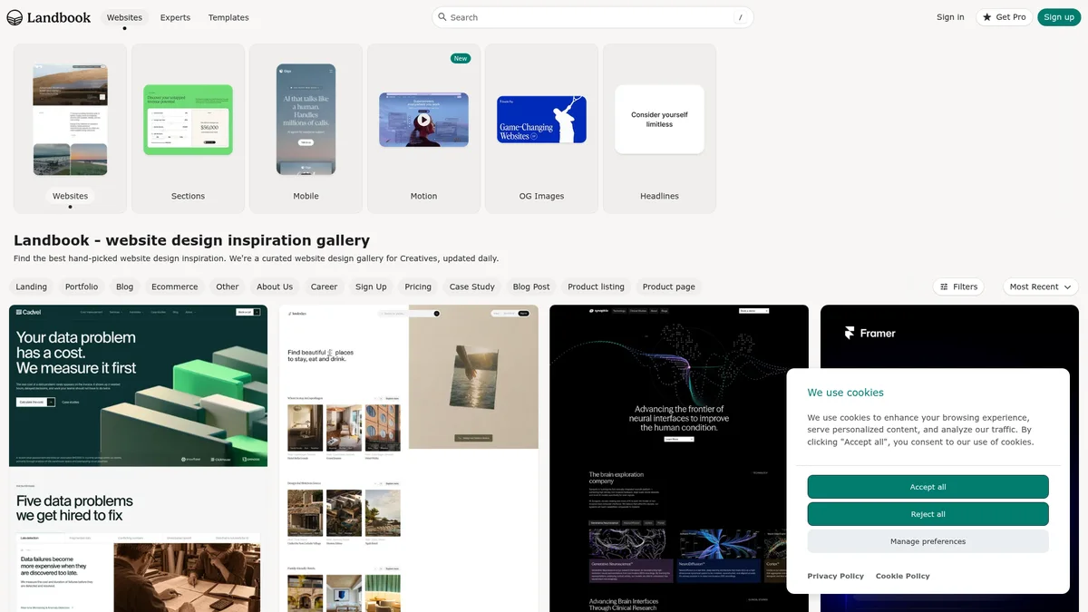
Task: Accept all cookies
Action: pos(928,487)
